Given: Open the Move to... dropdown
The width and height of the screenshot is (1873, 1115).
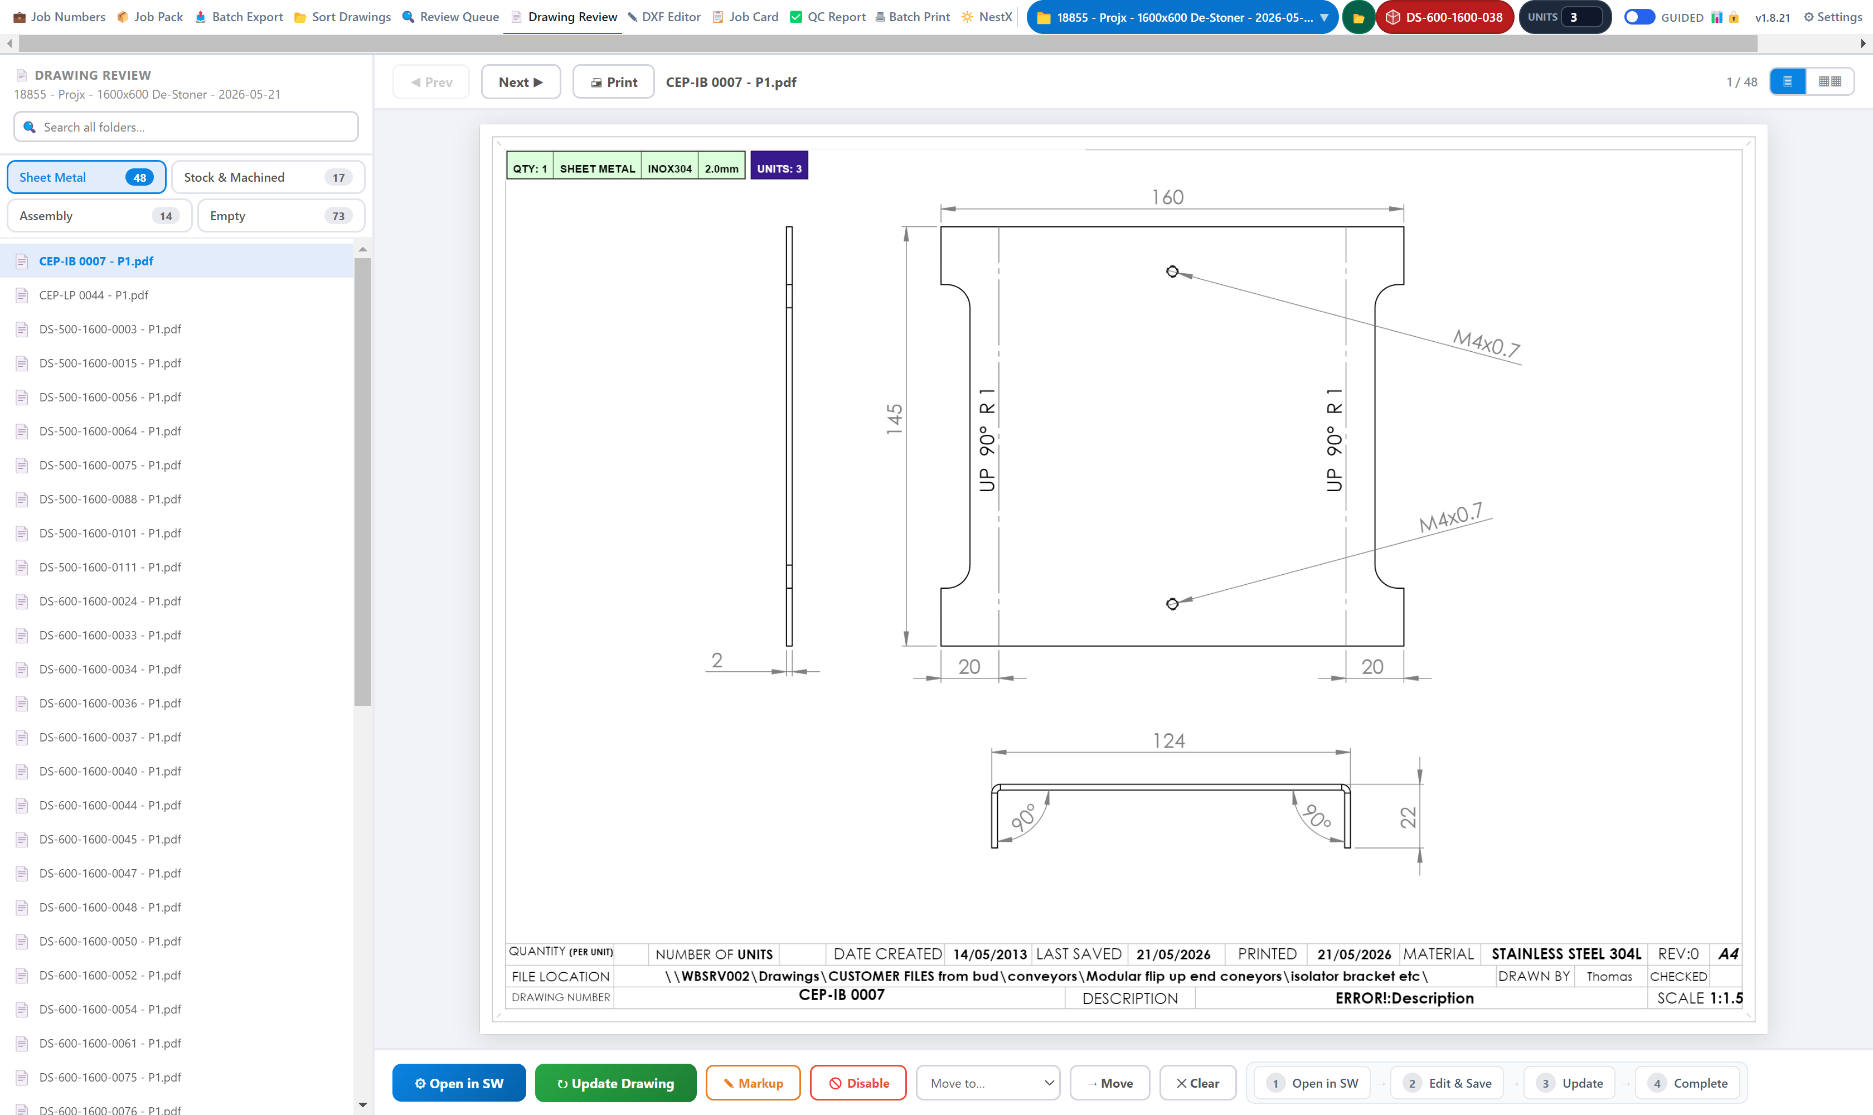Looking at the screenshot, I should pos(988,1083).
